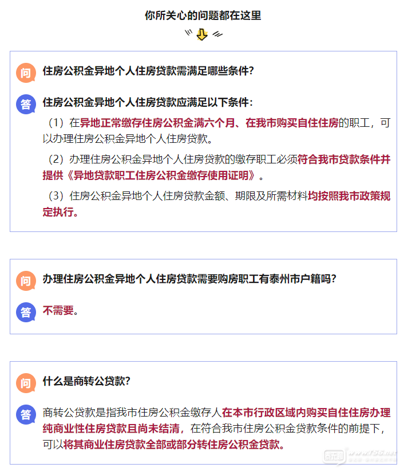
Task: Click the red answer text 不需要
Action: (x=58, y=311)
